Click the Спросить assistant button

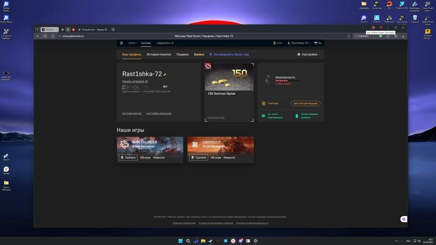(362, 36)
